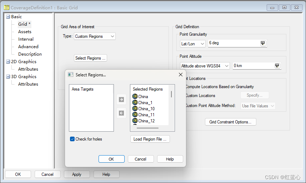306x183 pixels.
Task: Select the China_1 region icon
Action: (135, 102)
